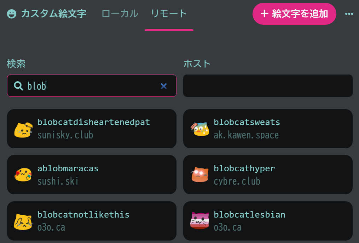Open the blobcatdisheartenedpat name from sunisky.club

(x=94, y=122)
